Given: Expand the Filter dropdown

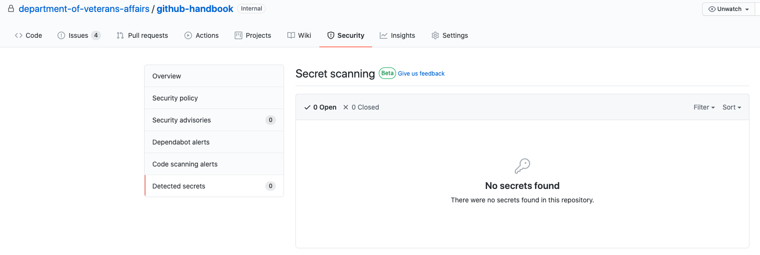Looking at the screenshot, I should (x=704, y=107).
